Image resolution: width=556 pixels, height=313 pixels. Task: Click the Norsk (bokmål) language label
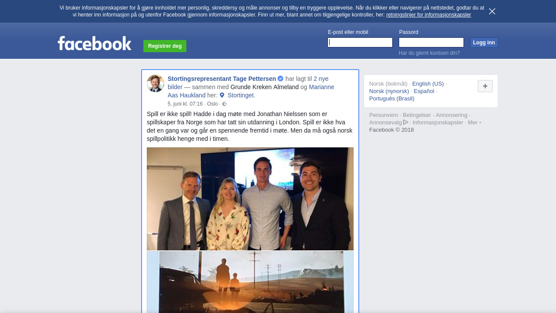tap(388, 83)
